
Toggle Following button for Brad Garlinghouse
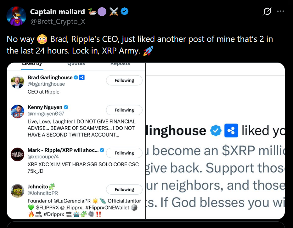(x=124, y=80)
